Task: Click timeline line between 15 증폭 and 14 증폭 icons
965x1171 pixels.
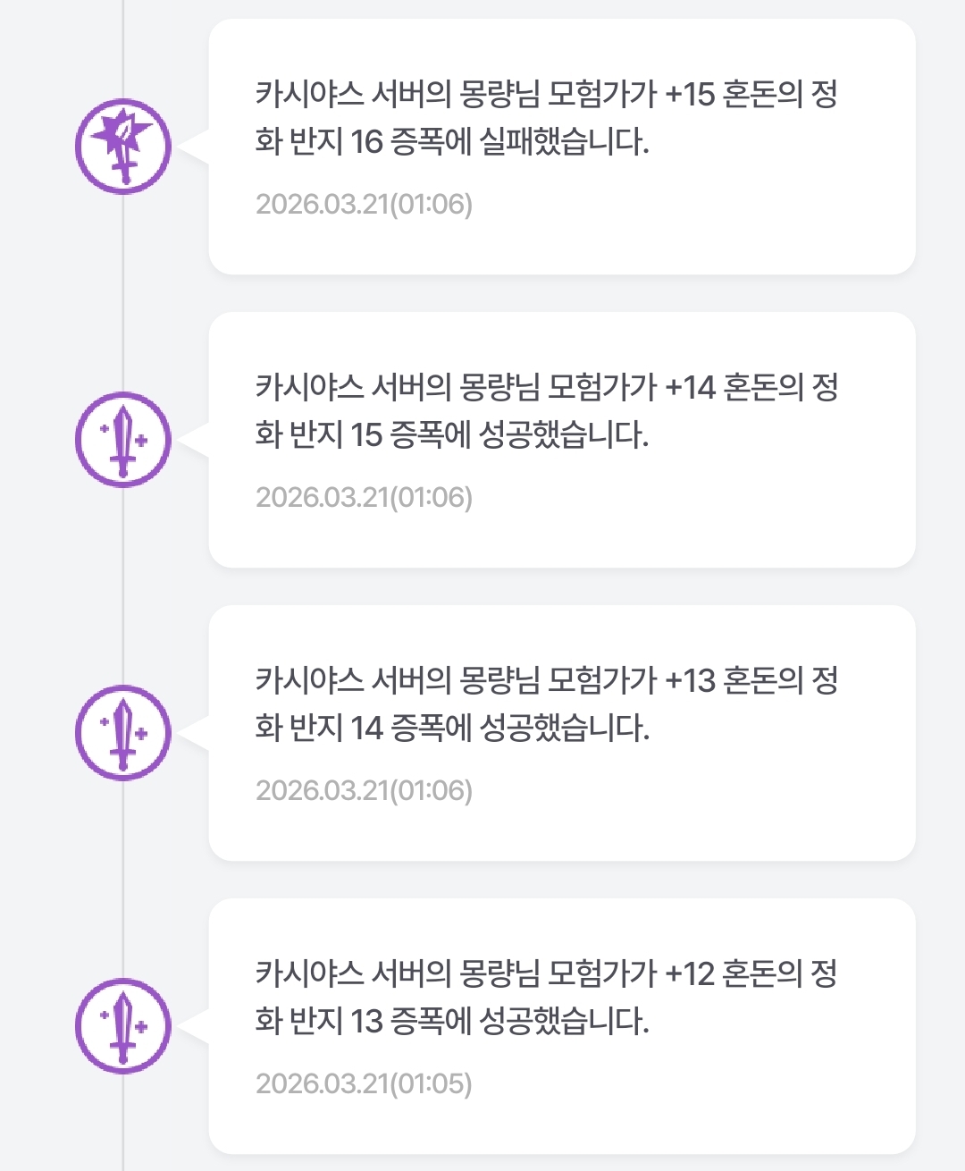Action: coord(123,586)
